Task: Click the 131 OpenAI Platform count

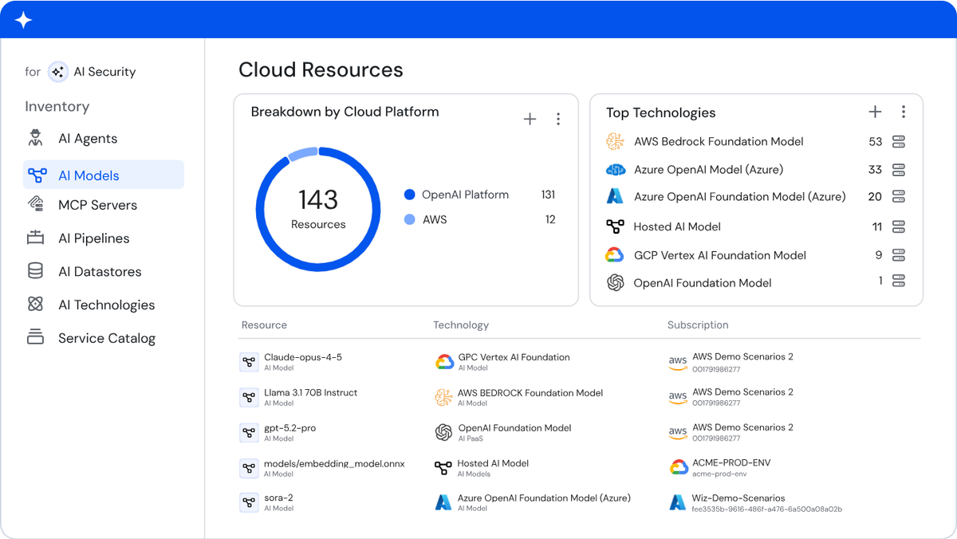Action: point(548,195)
